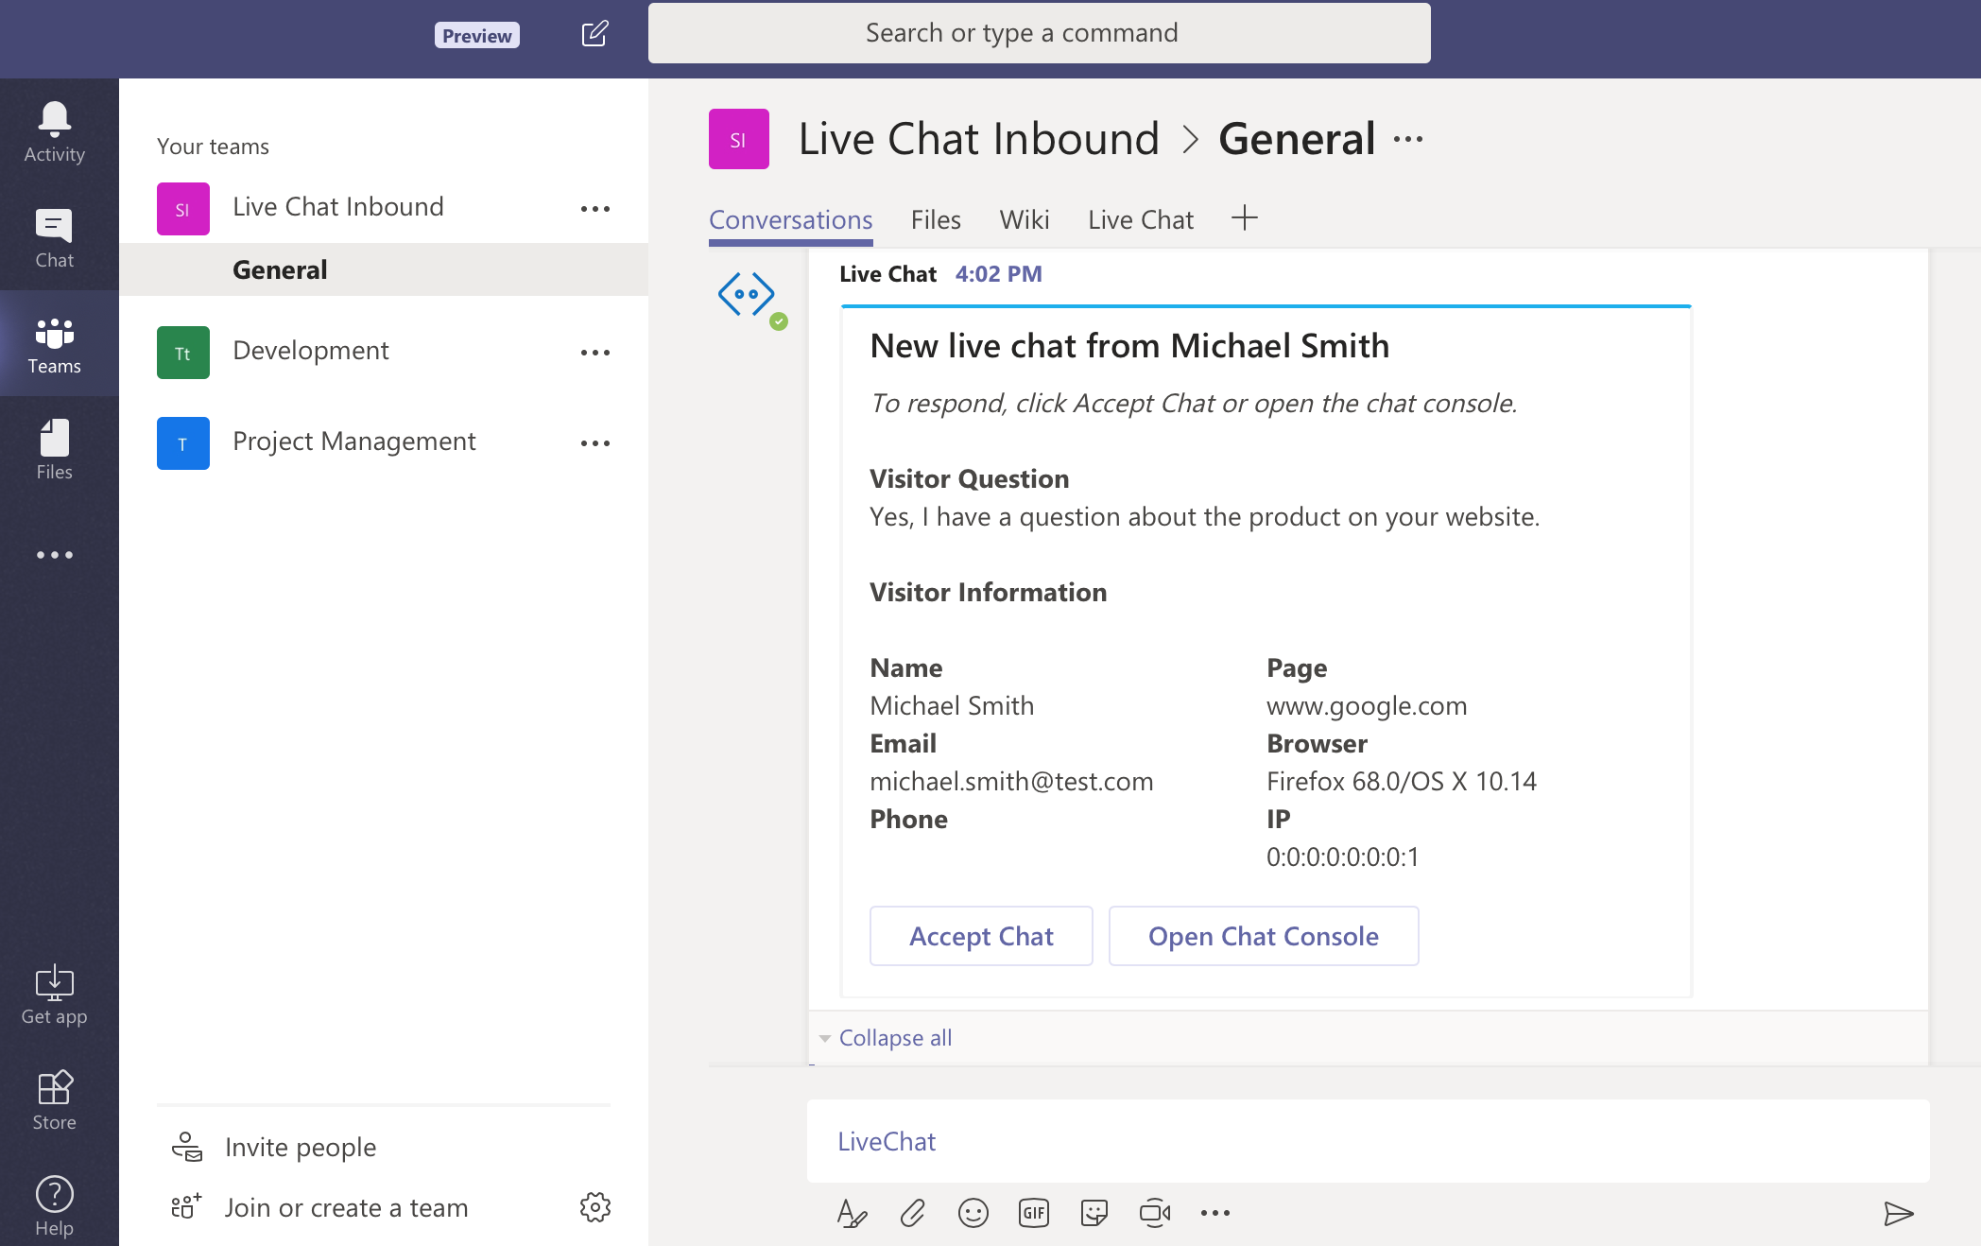Open the Activity feed
This screenshot has height=1246, width=1981.
tap(54, 130)
